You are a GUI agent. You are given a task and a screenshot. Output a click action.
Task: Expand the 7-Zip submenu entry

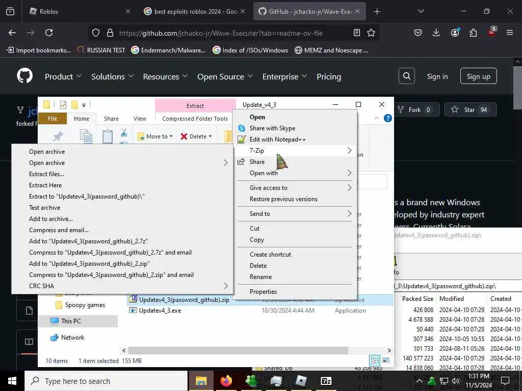coord(295,151)
